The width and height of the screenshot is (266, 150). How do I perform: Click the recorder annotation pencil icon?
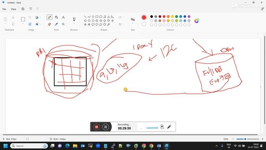[169, 127]
